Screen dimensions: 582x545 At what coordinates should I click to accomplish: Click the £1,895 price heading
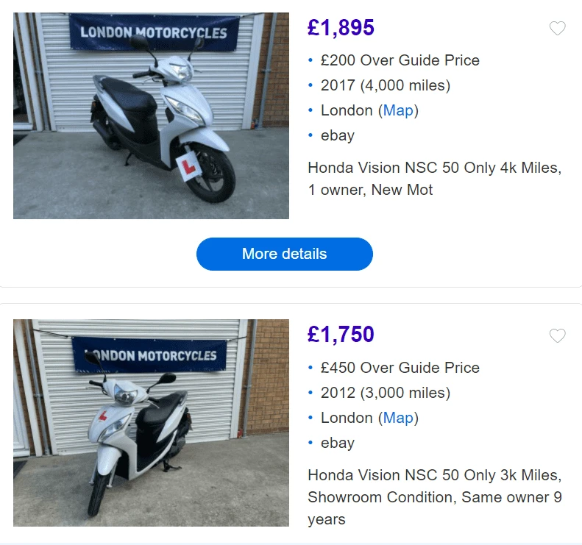[x=341, y=28]
